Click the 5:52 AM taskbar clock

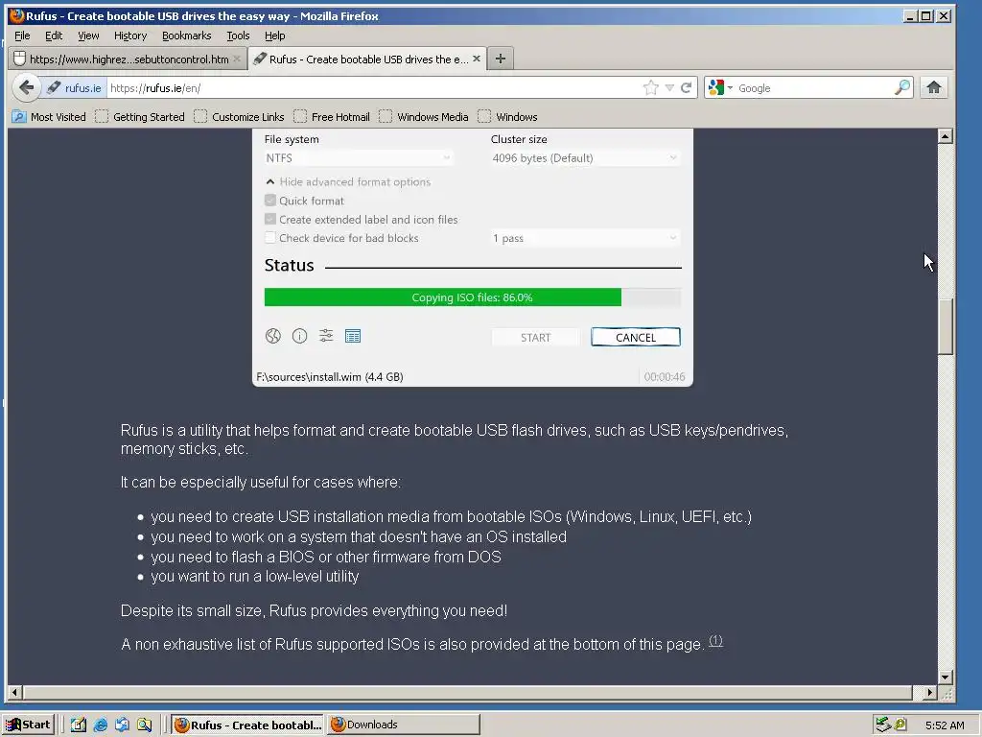[945, 725]
